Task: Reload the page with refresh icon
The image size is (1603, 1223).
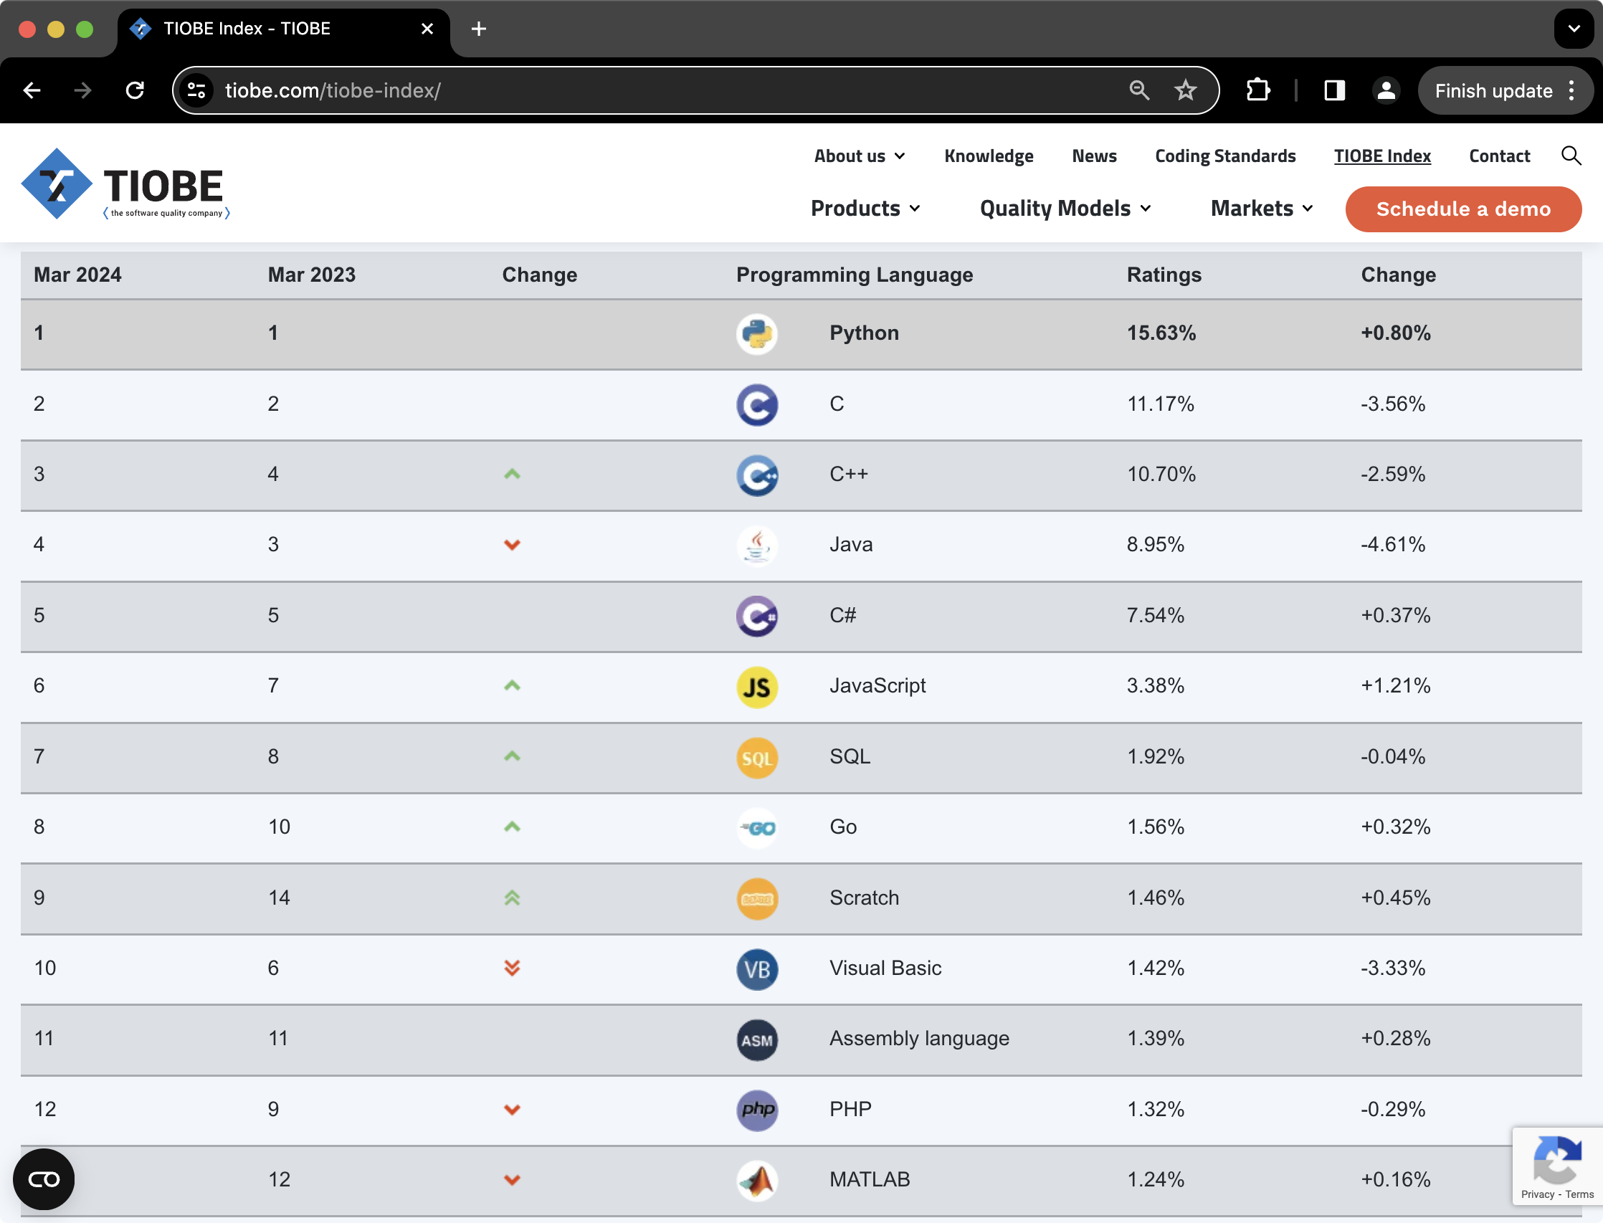Action: coord(135,90)
